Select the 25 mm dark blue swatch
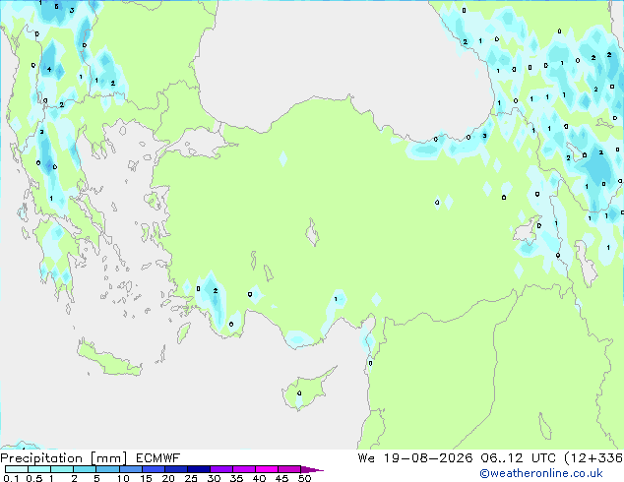Viewport: 624px width, 482px height. tap(198, 469)
